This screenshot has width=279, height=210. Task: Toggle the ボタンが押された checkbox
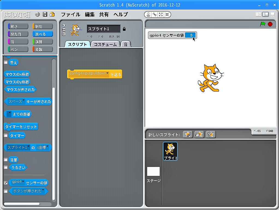(6, 191)
